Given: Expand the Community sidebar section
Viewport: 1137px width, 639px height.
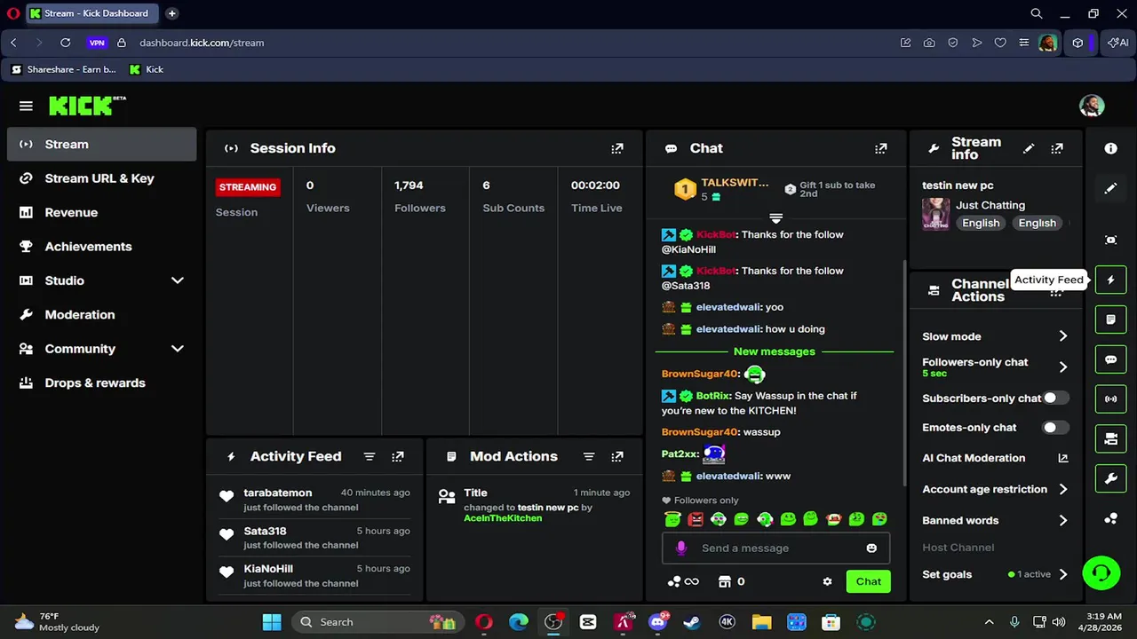Looking at the screenshot, I should click(178, 349).
